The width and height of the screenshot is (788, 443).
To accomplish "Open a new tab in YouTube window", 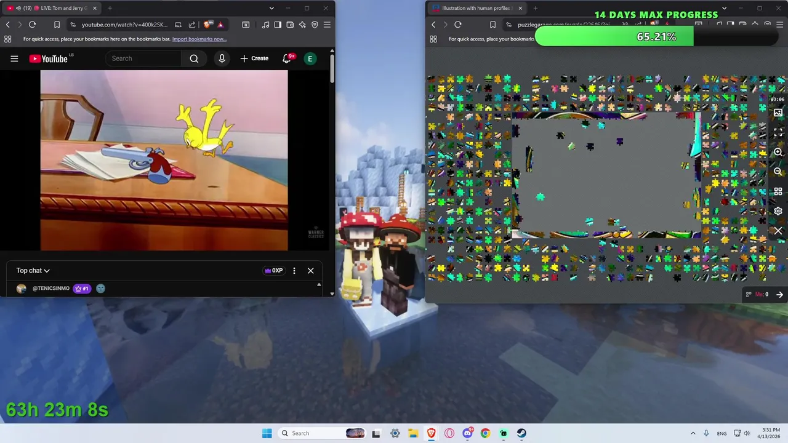I will pyautogui.click(x=110, y=8).
